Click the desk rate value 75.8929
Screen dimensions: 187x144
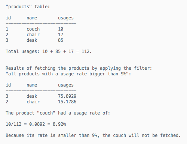[x=67, y=96]
